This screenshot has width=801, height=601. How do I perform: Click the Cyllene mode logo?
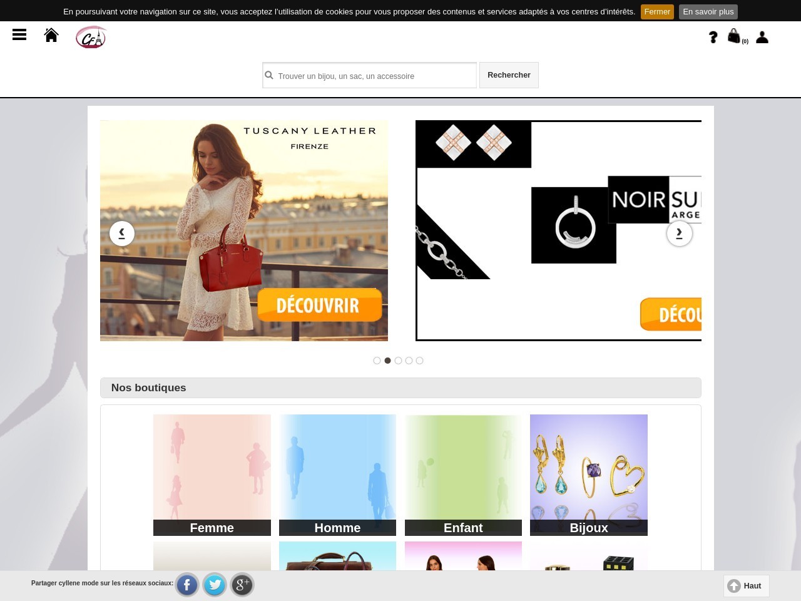(91, 37)
